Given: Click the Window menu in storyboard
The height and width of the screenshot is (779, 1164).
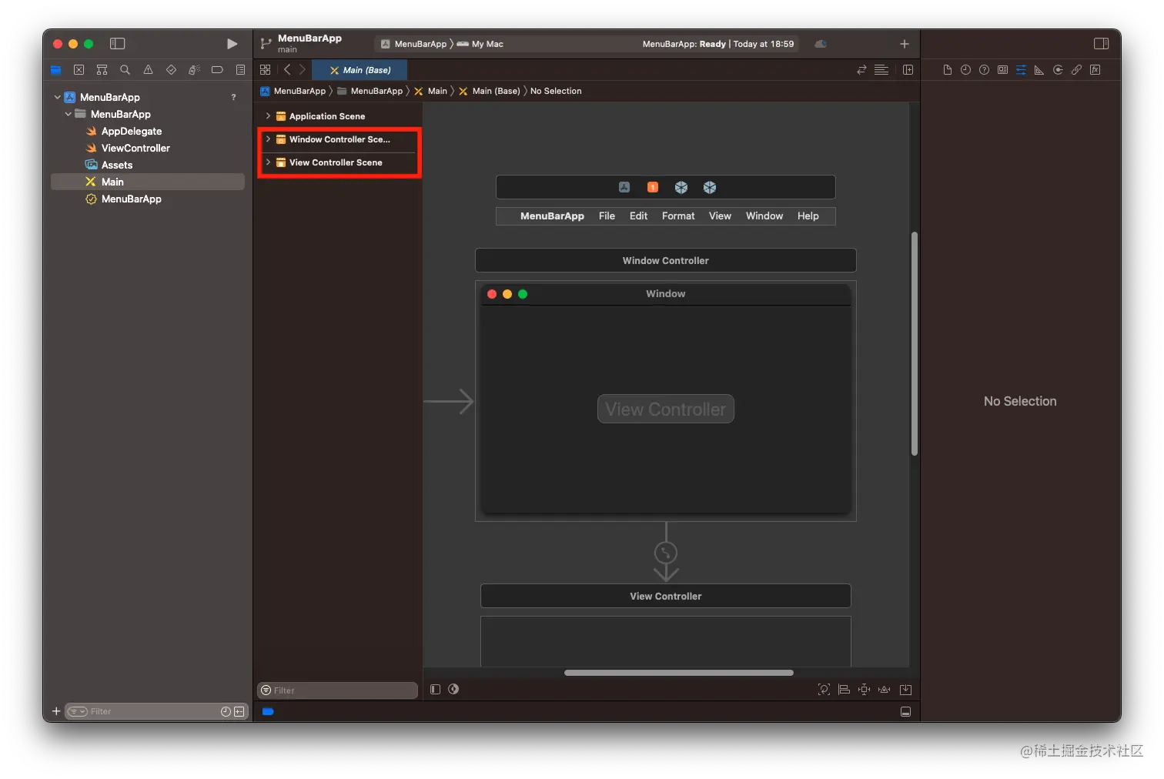Looking at the screenshot, I should (x=764, y=216).
